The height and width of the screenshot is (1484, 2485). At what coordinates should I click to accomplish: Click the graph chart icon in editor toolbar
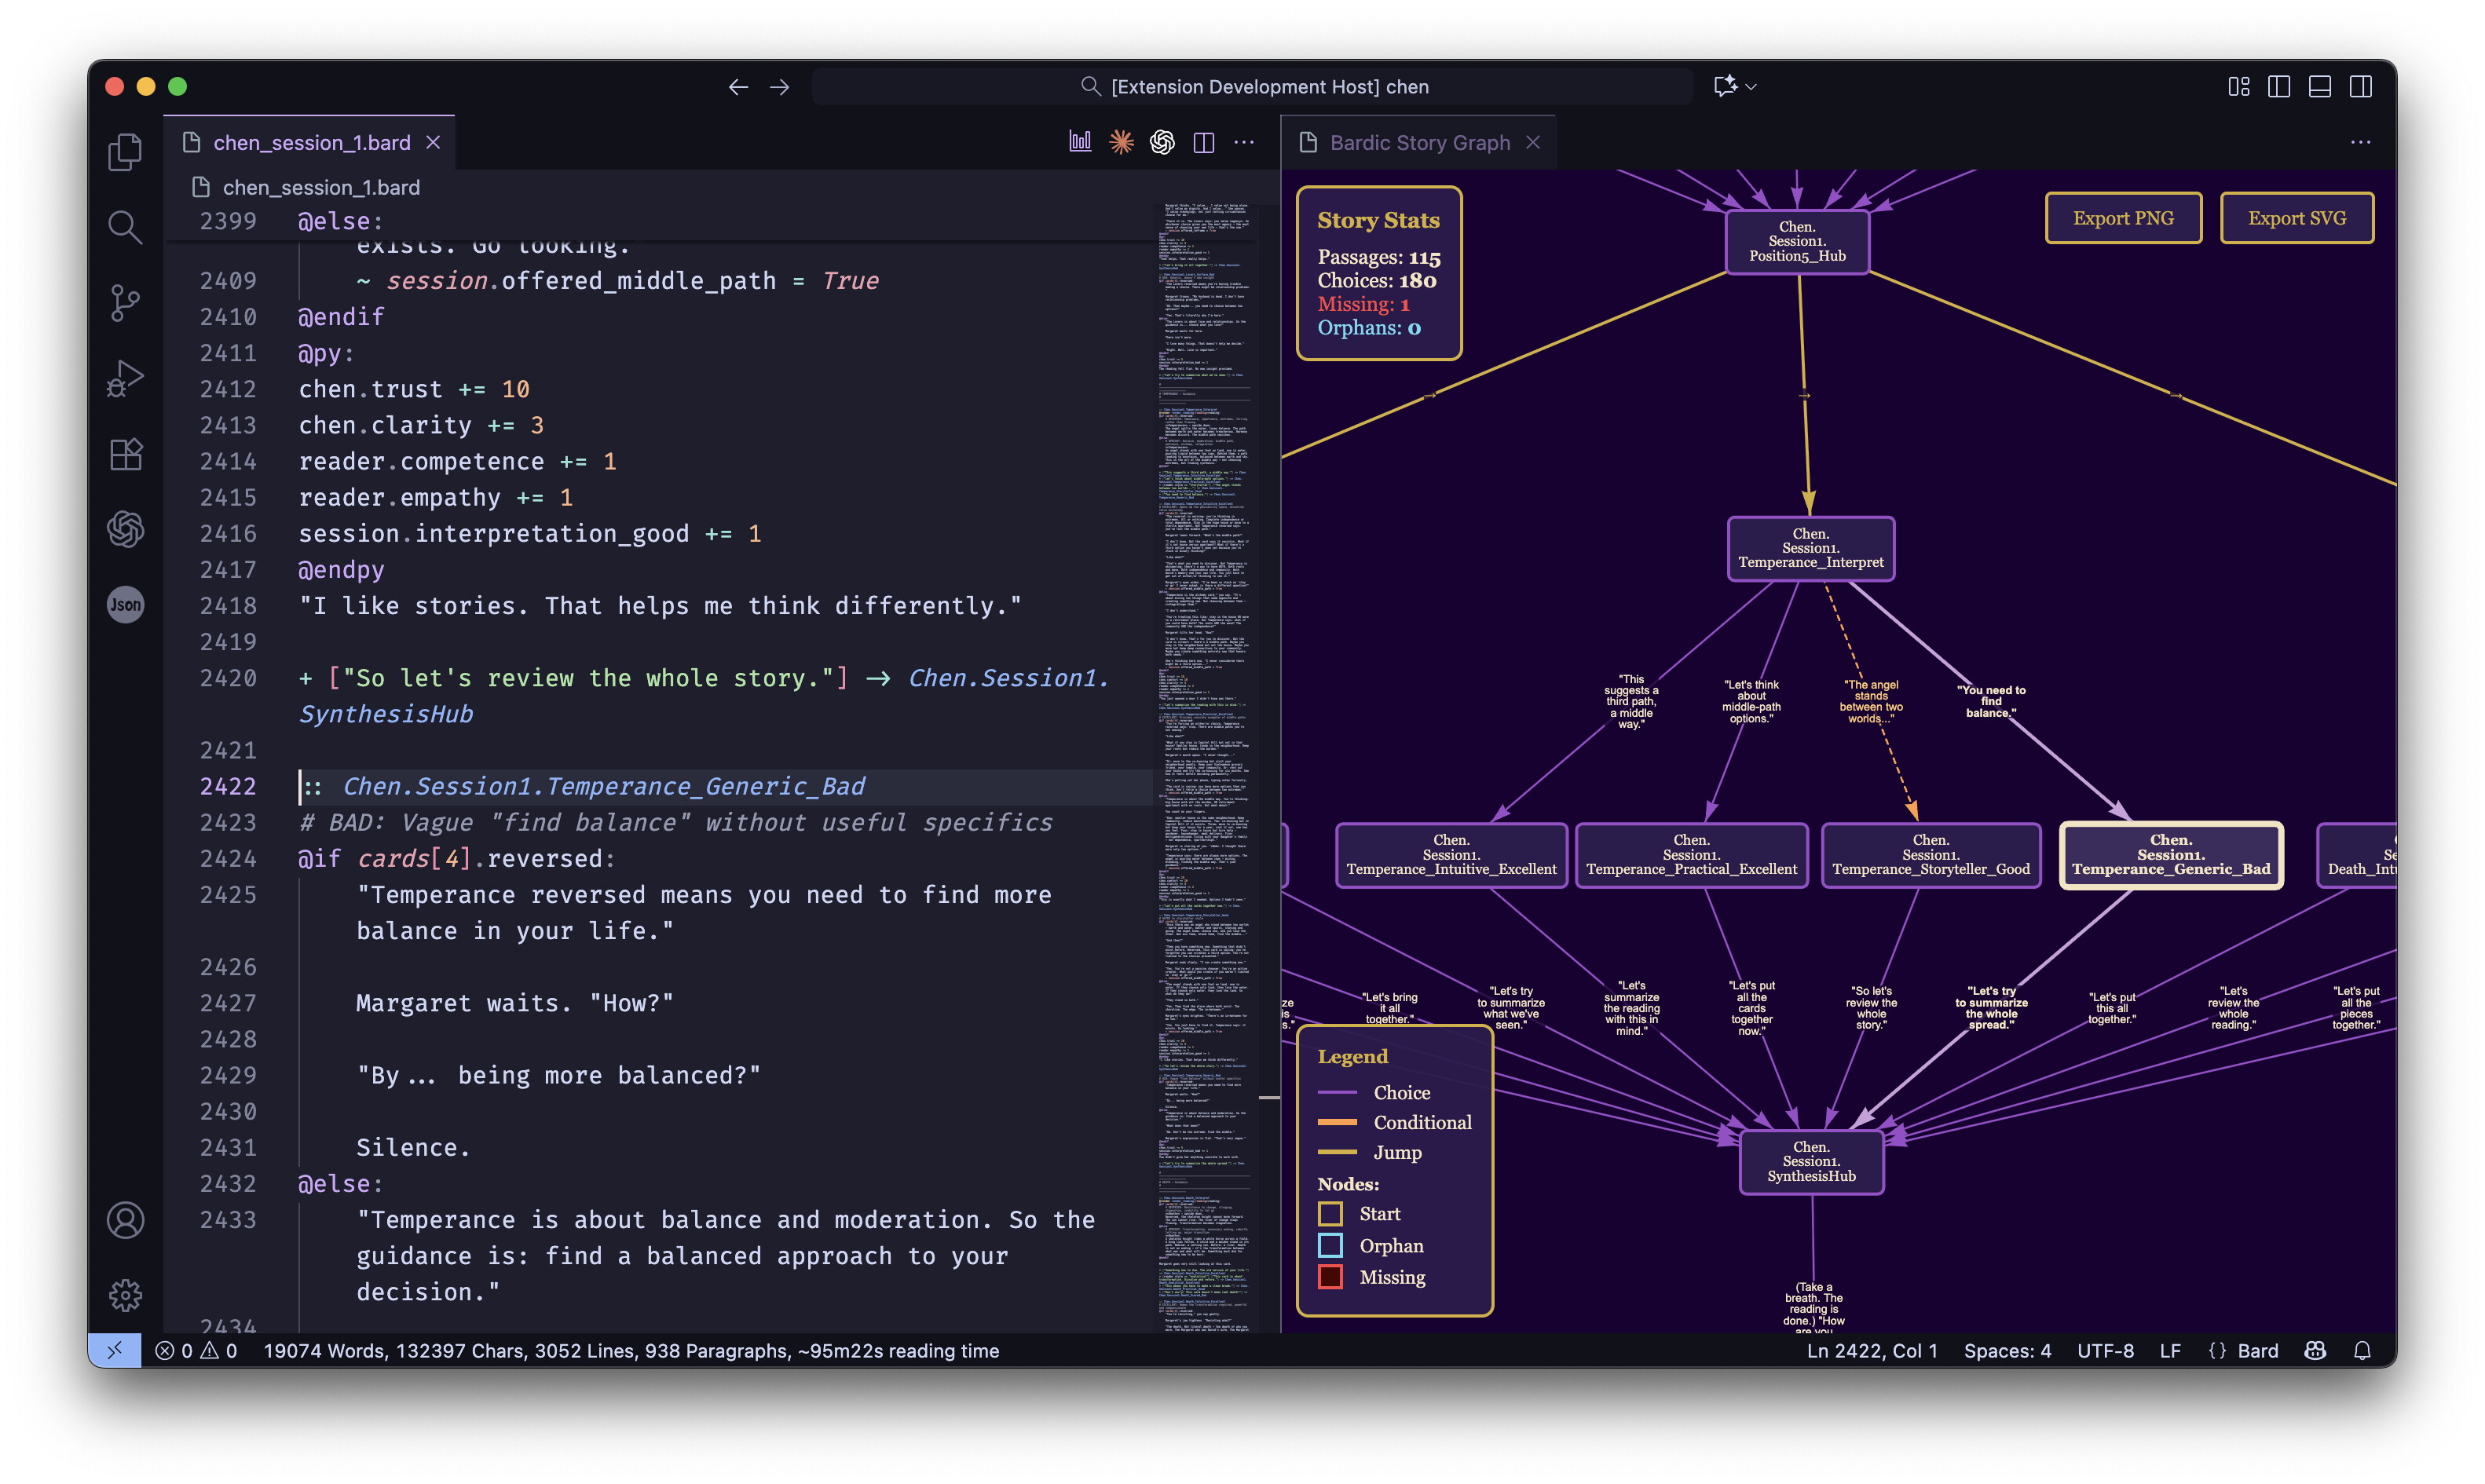[1080, 142]
